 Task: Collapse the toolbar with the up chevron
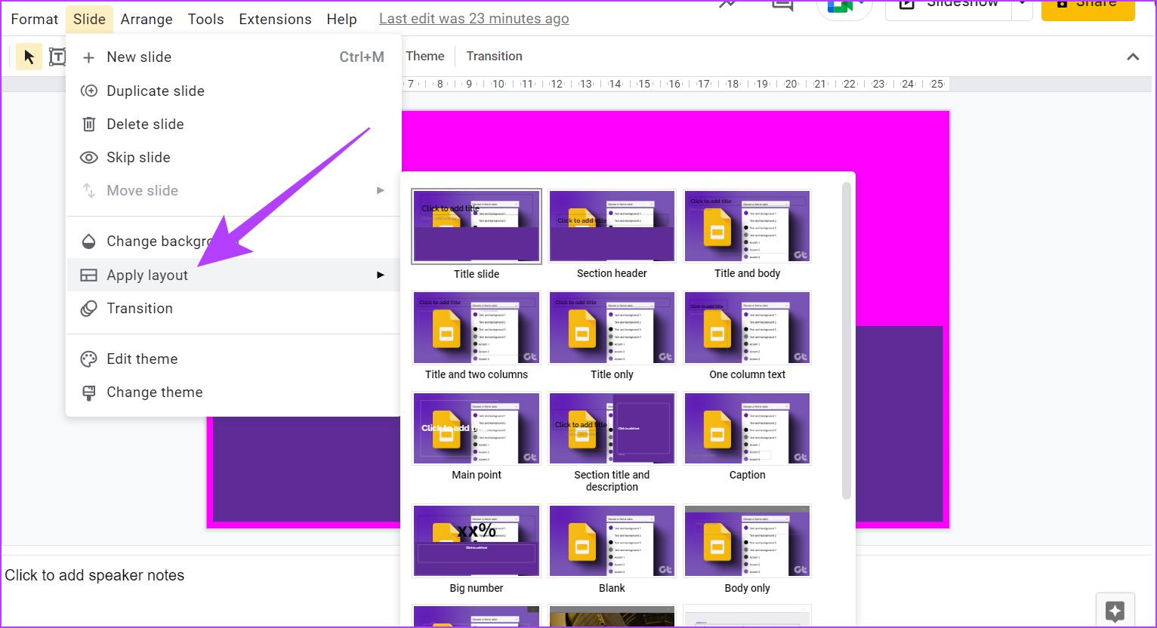(1133, 57)
